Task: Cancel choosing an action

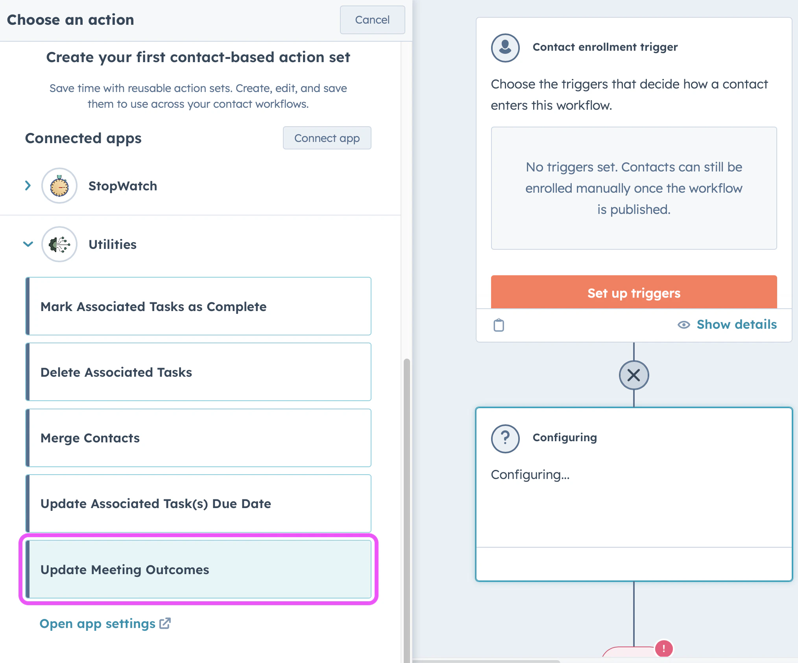Action: (372, 20)
